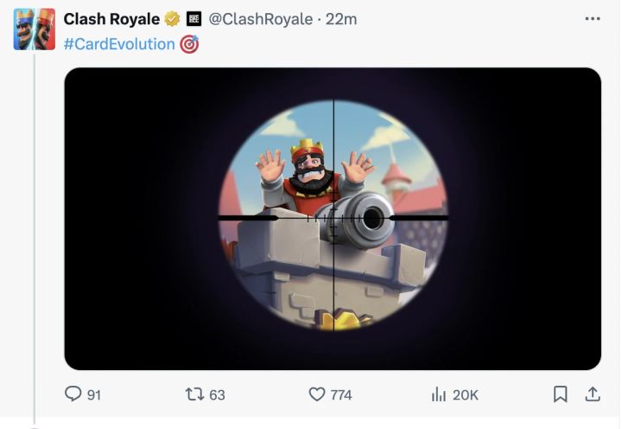Click the share upload arrow icon

pyautogui.click(x=593, y=394)
